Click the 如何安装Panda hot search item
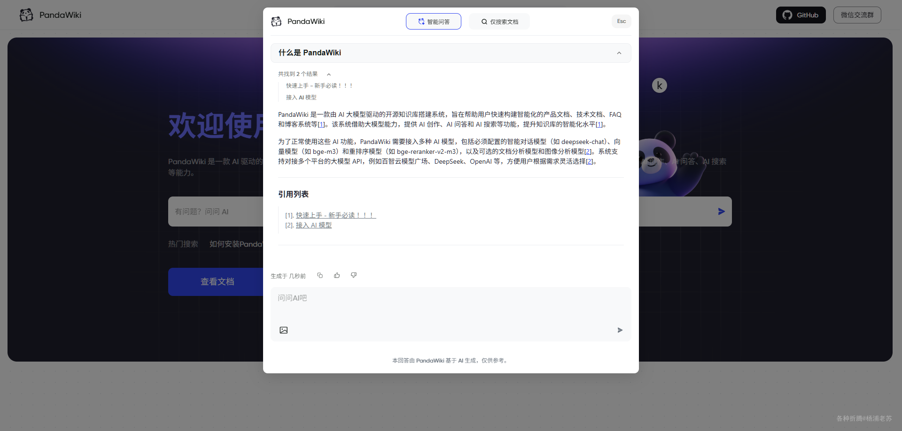The width and height of the screenshot is (902, 431). tap(236, 244)
